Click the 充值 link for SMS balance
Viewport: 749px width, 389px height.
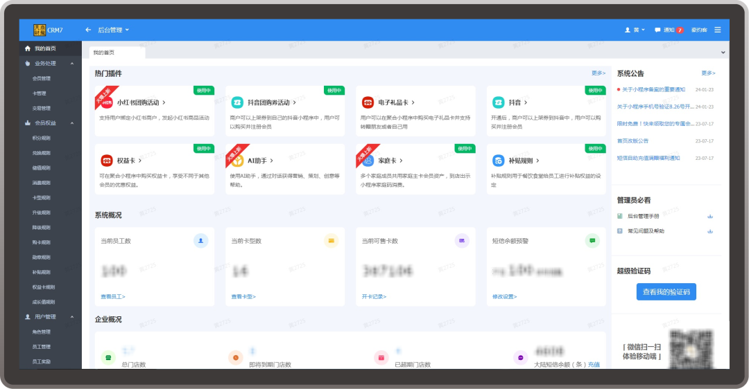tap(594, 365)
